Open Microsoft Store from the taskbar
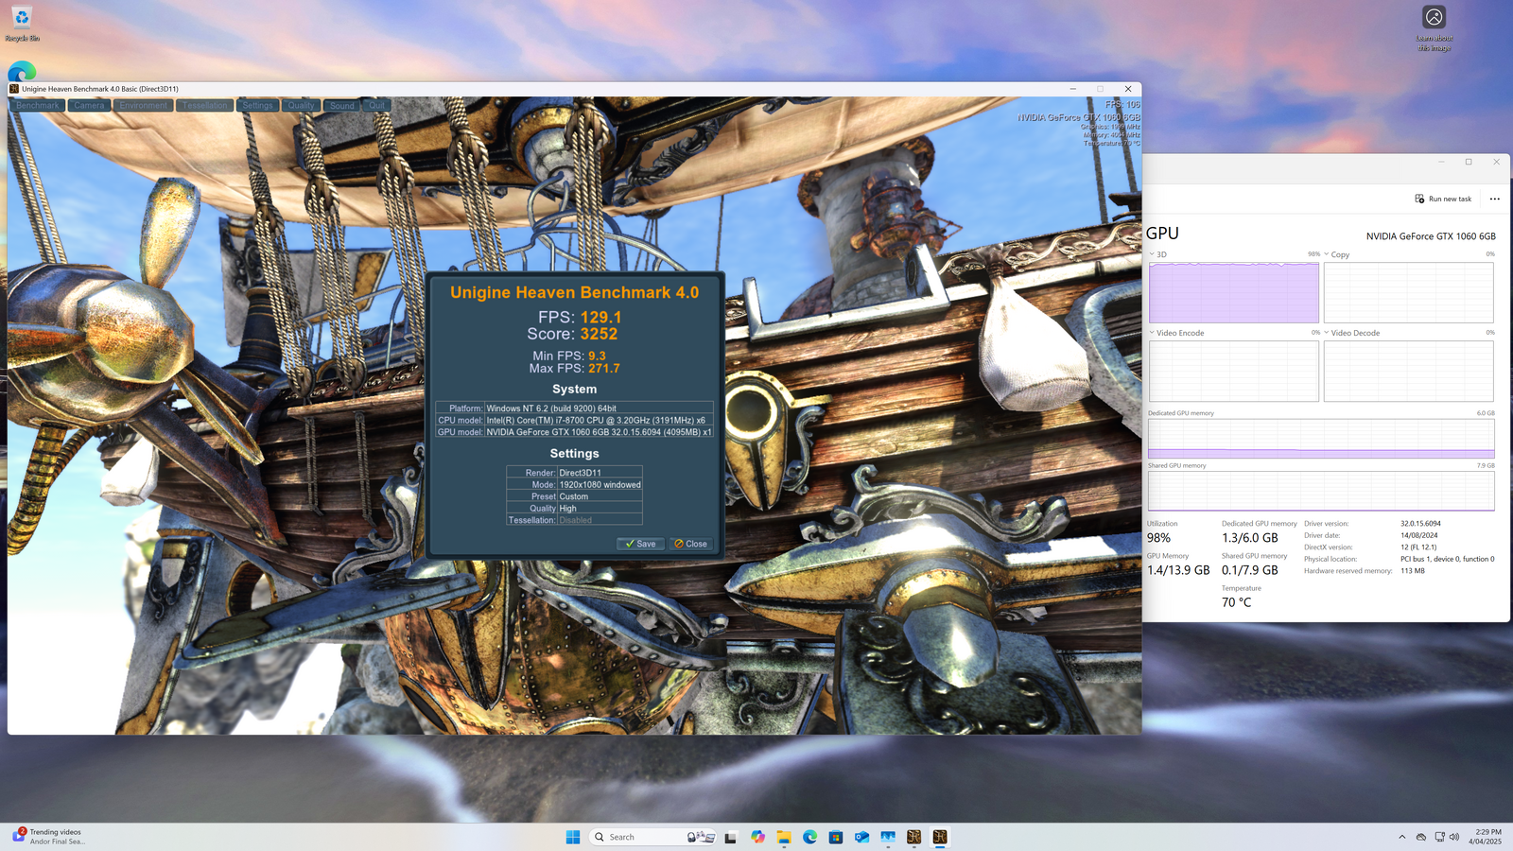1513x851 pixels. click(836, 837)
